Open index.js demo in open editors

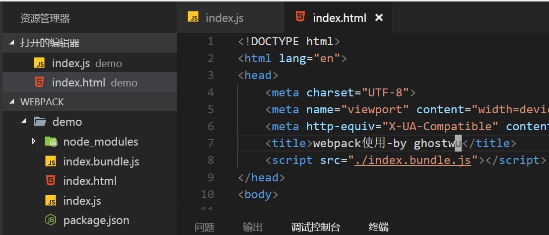89,63
